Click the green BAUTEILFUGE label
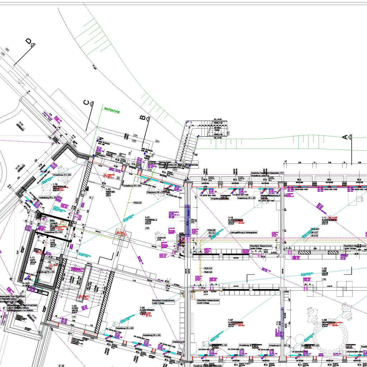This screenshot has height=367, width=367. pos(111,111)
